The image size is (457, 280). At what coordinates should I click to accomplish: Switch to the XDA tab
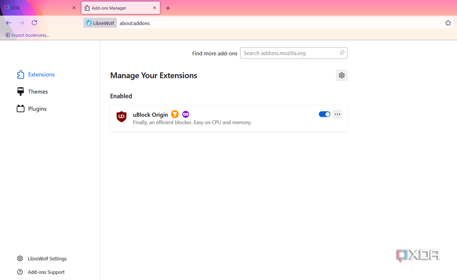pyautogui.click(x=40, y=8)
